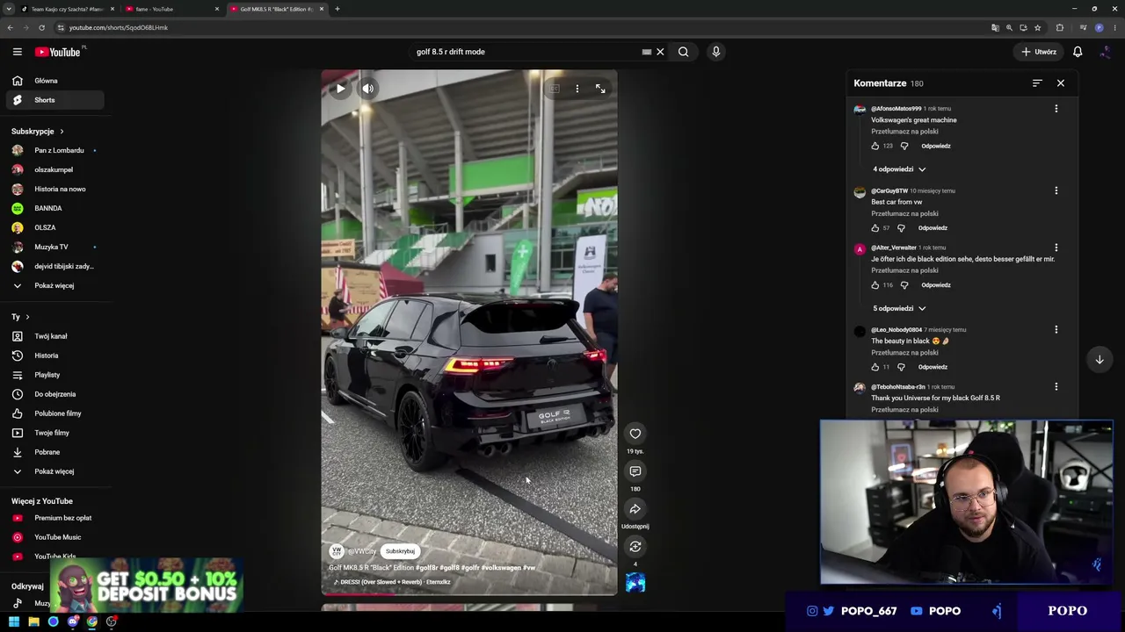Viewport: 1125px width, 632px height.
Task: Run the search with the magnifier button
Action: coord(683,52)
